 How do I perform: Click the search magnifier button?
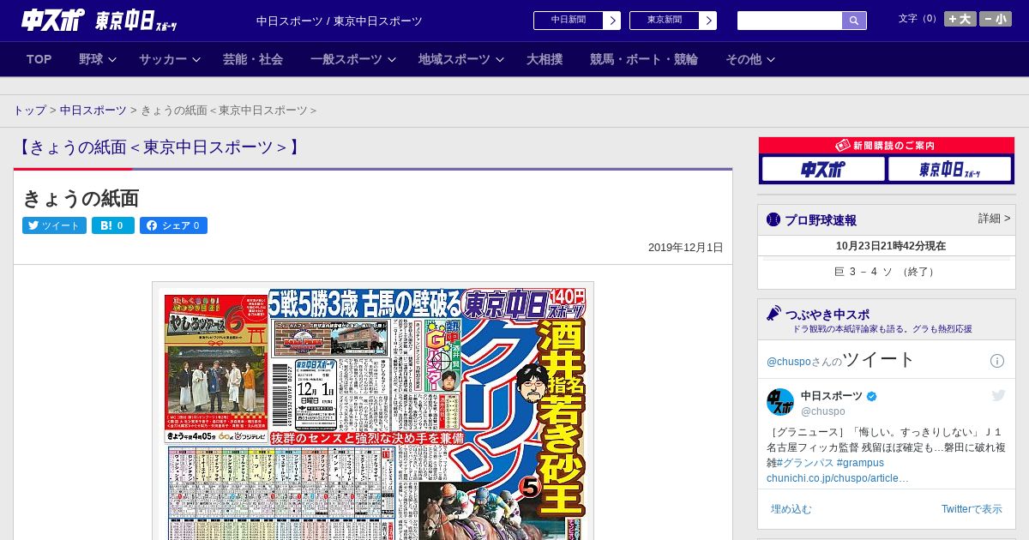click(854, 21)
